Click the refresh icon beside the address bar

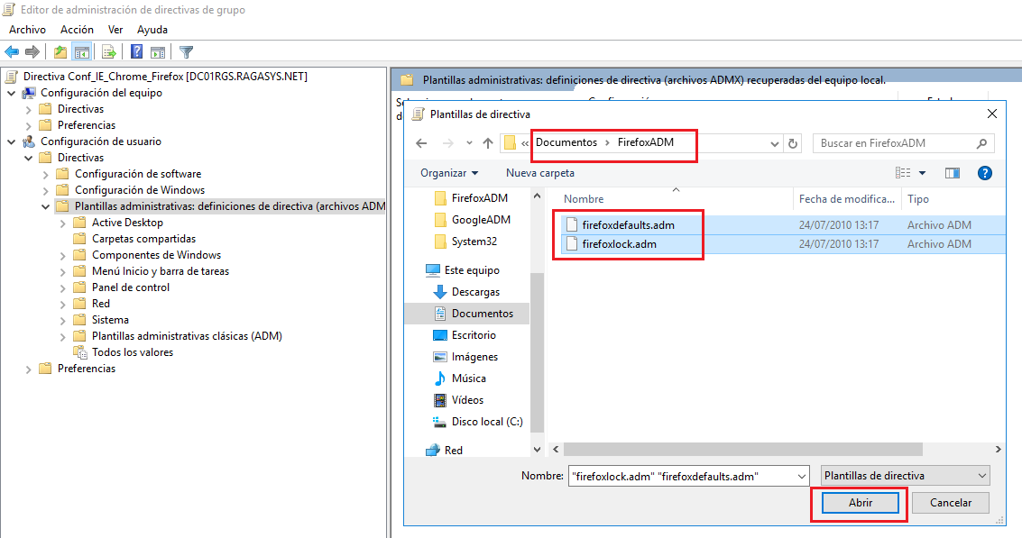[x=792, y=142]
